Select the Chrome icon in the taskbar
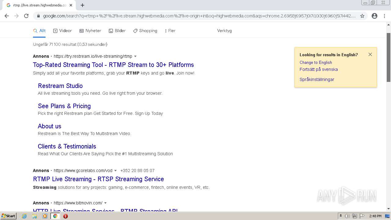Viewport: 391px width, 220px height. [x=55, y=216]
